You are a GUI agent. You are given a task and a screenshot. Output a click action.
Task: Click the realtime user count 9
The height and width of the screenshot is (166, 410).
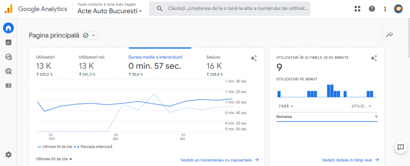pyautogui.click(x=279, y=68)
